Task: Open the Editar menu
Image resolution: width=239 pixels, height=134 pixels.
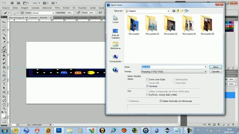Action: 15,8
